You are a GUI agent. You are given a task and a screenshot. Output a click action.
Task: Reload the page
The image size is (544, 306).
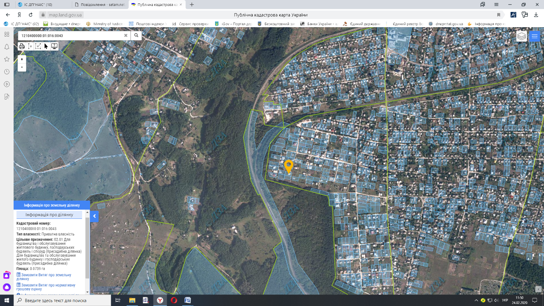coord(31,14)
